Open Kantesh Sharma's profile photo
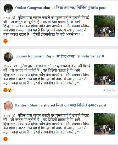118x145 pixels. [8, 106]
